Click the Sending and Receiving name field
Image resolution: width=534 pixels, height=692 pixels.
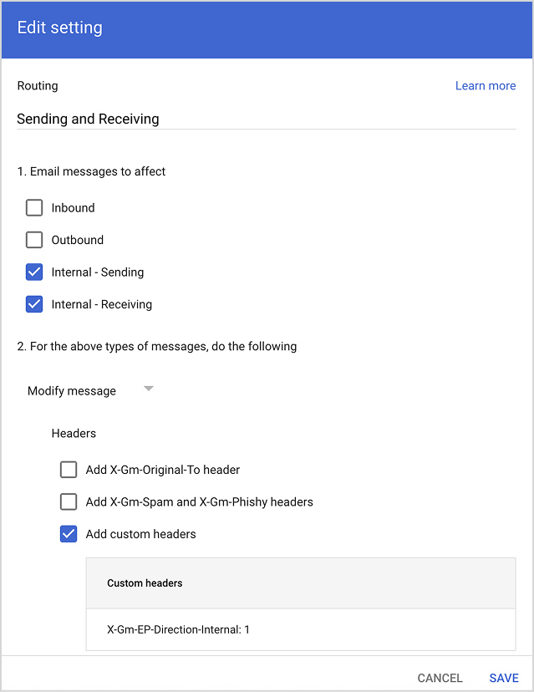(266, 119)
